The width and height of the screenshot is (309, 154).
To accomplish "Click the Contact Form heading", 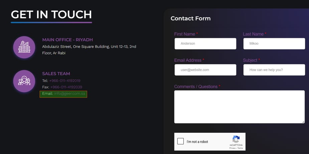I will click(x=190, y=18).
